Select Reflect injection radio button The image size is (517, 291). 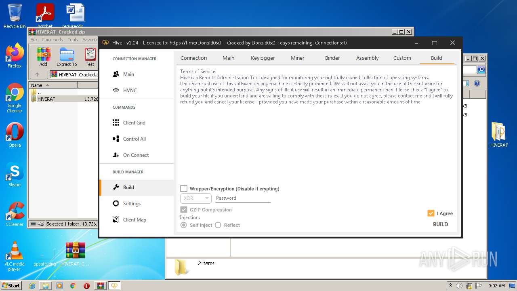point(218,225)
